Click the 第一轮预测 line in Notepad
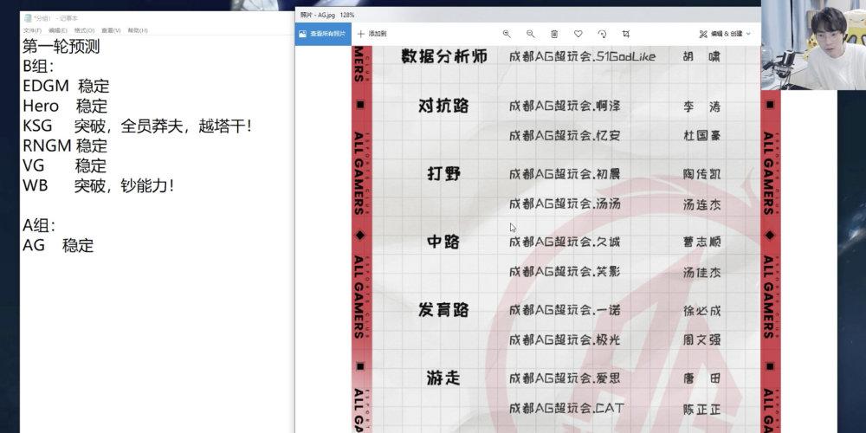Viewport: 866px width, 433px height. tap(61, 47)
